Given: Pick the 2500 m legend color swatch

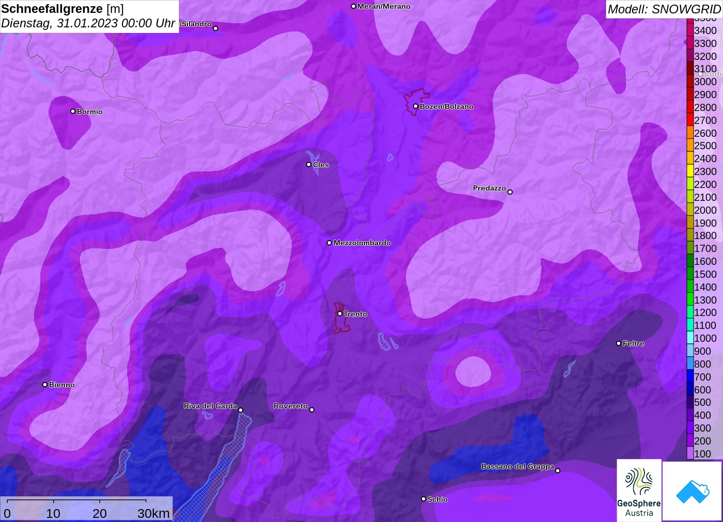Looking at the screenshot, I should point(690,146).
